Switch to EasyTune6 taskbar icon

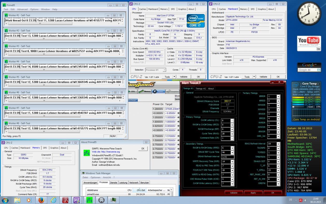click(x=101, y=200)
